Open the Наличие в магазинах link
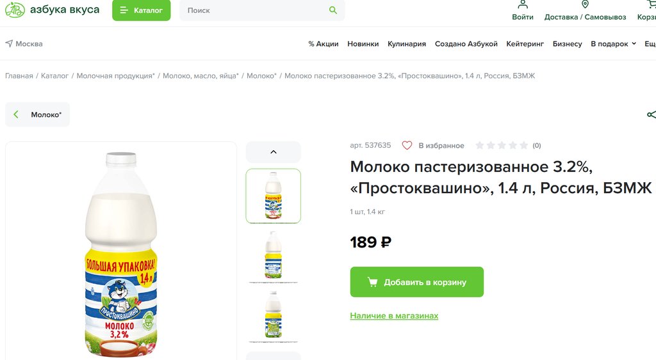The height and width of the screenshot is (360, 656). tap(394, 316)
